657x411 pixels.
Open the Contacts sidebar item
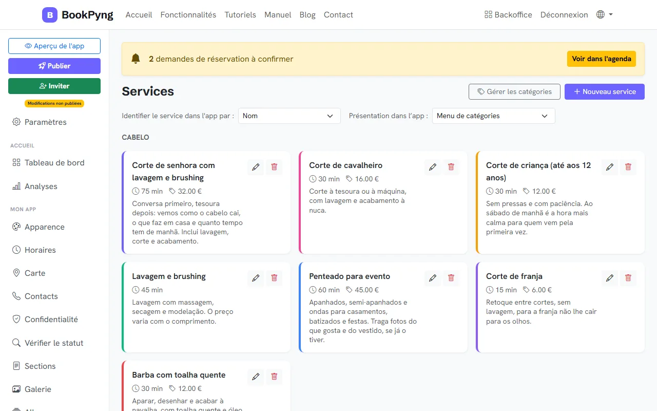click(x=54, y=296)
